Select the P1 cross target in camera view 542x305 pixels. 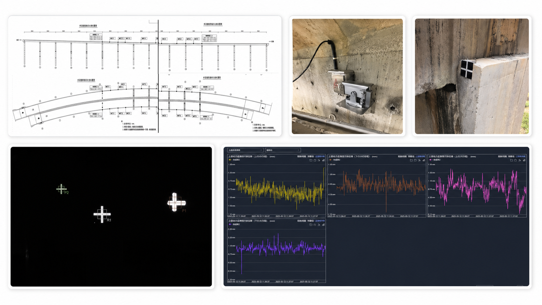click(176, 203)
